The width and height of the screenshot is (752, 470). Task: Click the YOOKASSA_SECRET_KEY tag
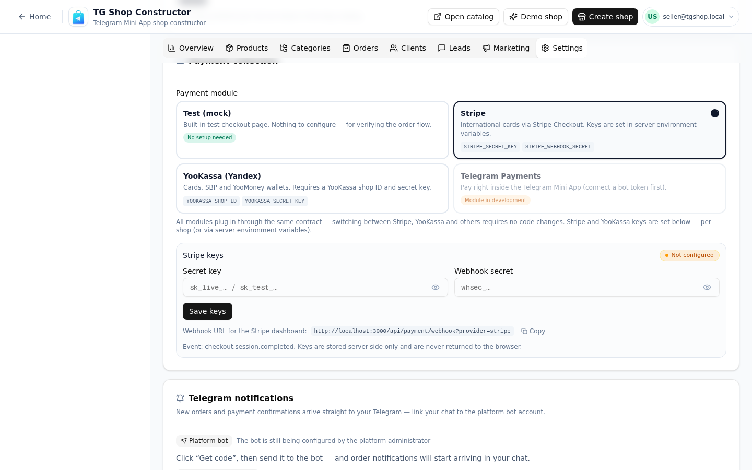click(x=275, y=201)
